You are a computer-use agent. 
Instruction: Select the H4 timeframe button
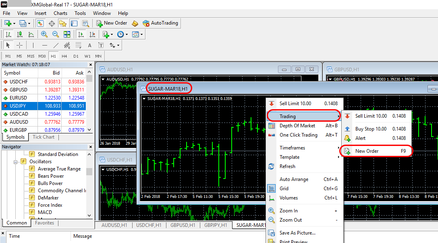tap(64, 56)
